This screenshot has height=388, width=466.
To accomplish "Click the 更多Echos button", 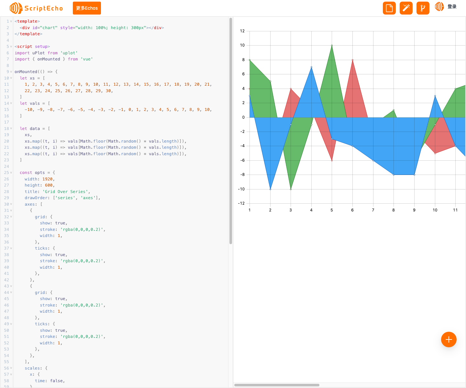I will point(87,8).
